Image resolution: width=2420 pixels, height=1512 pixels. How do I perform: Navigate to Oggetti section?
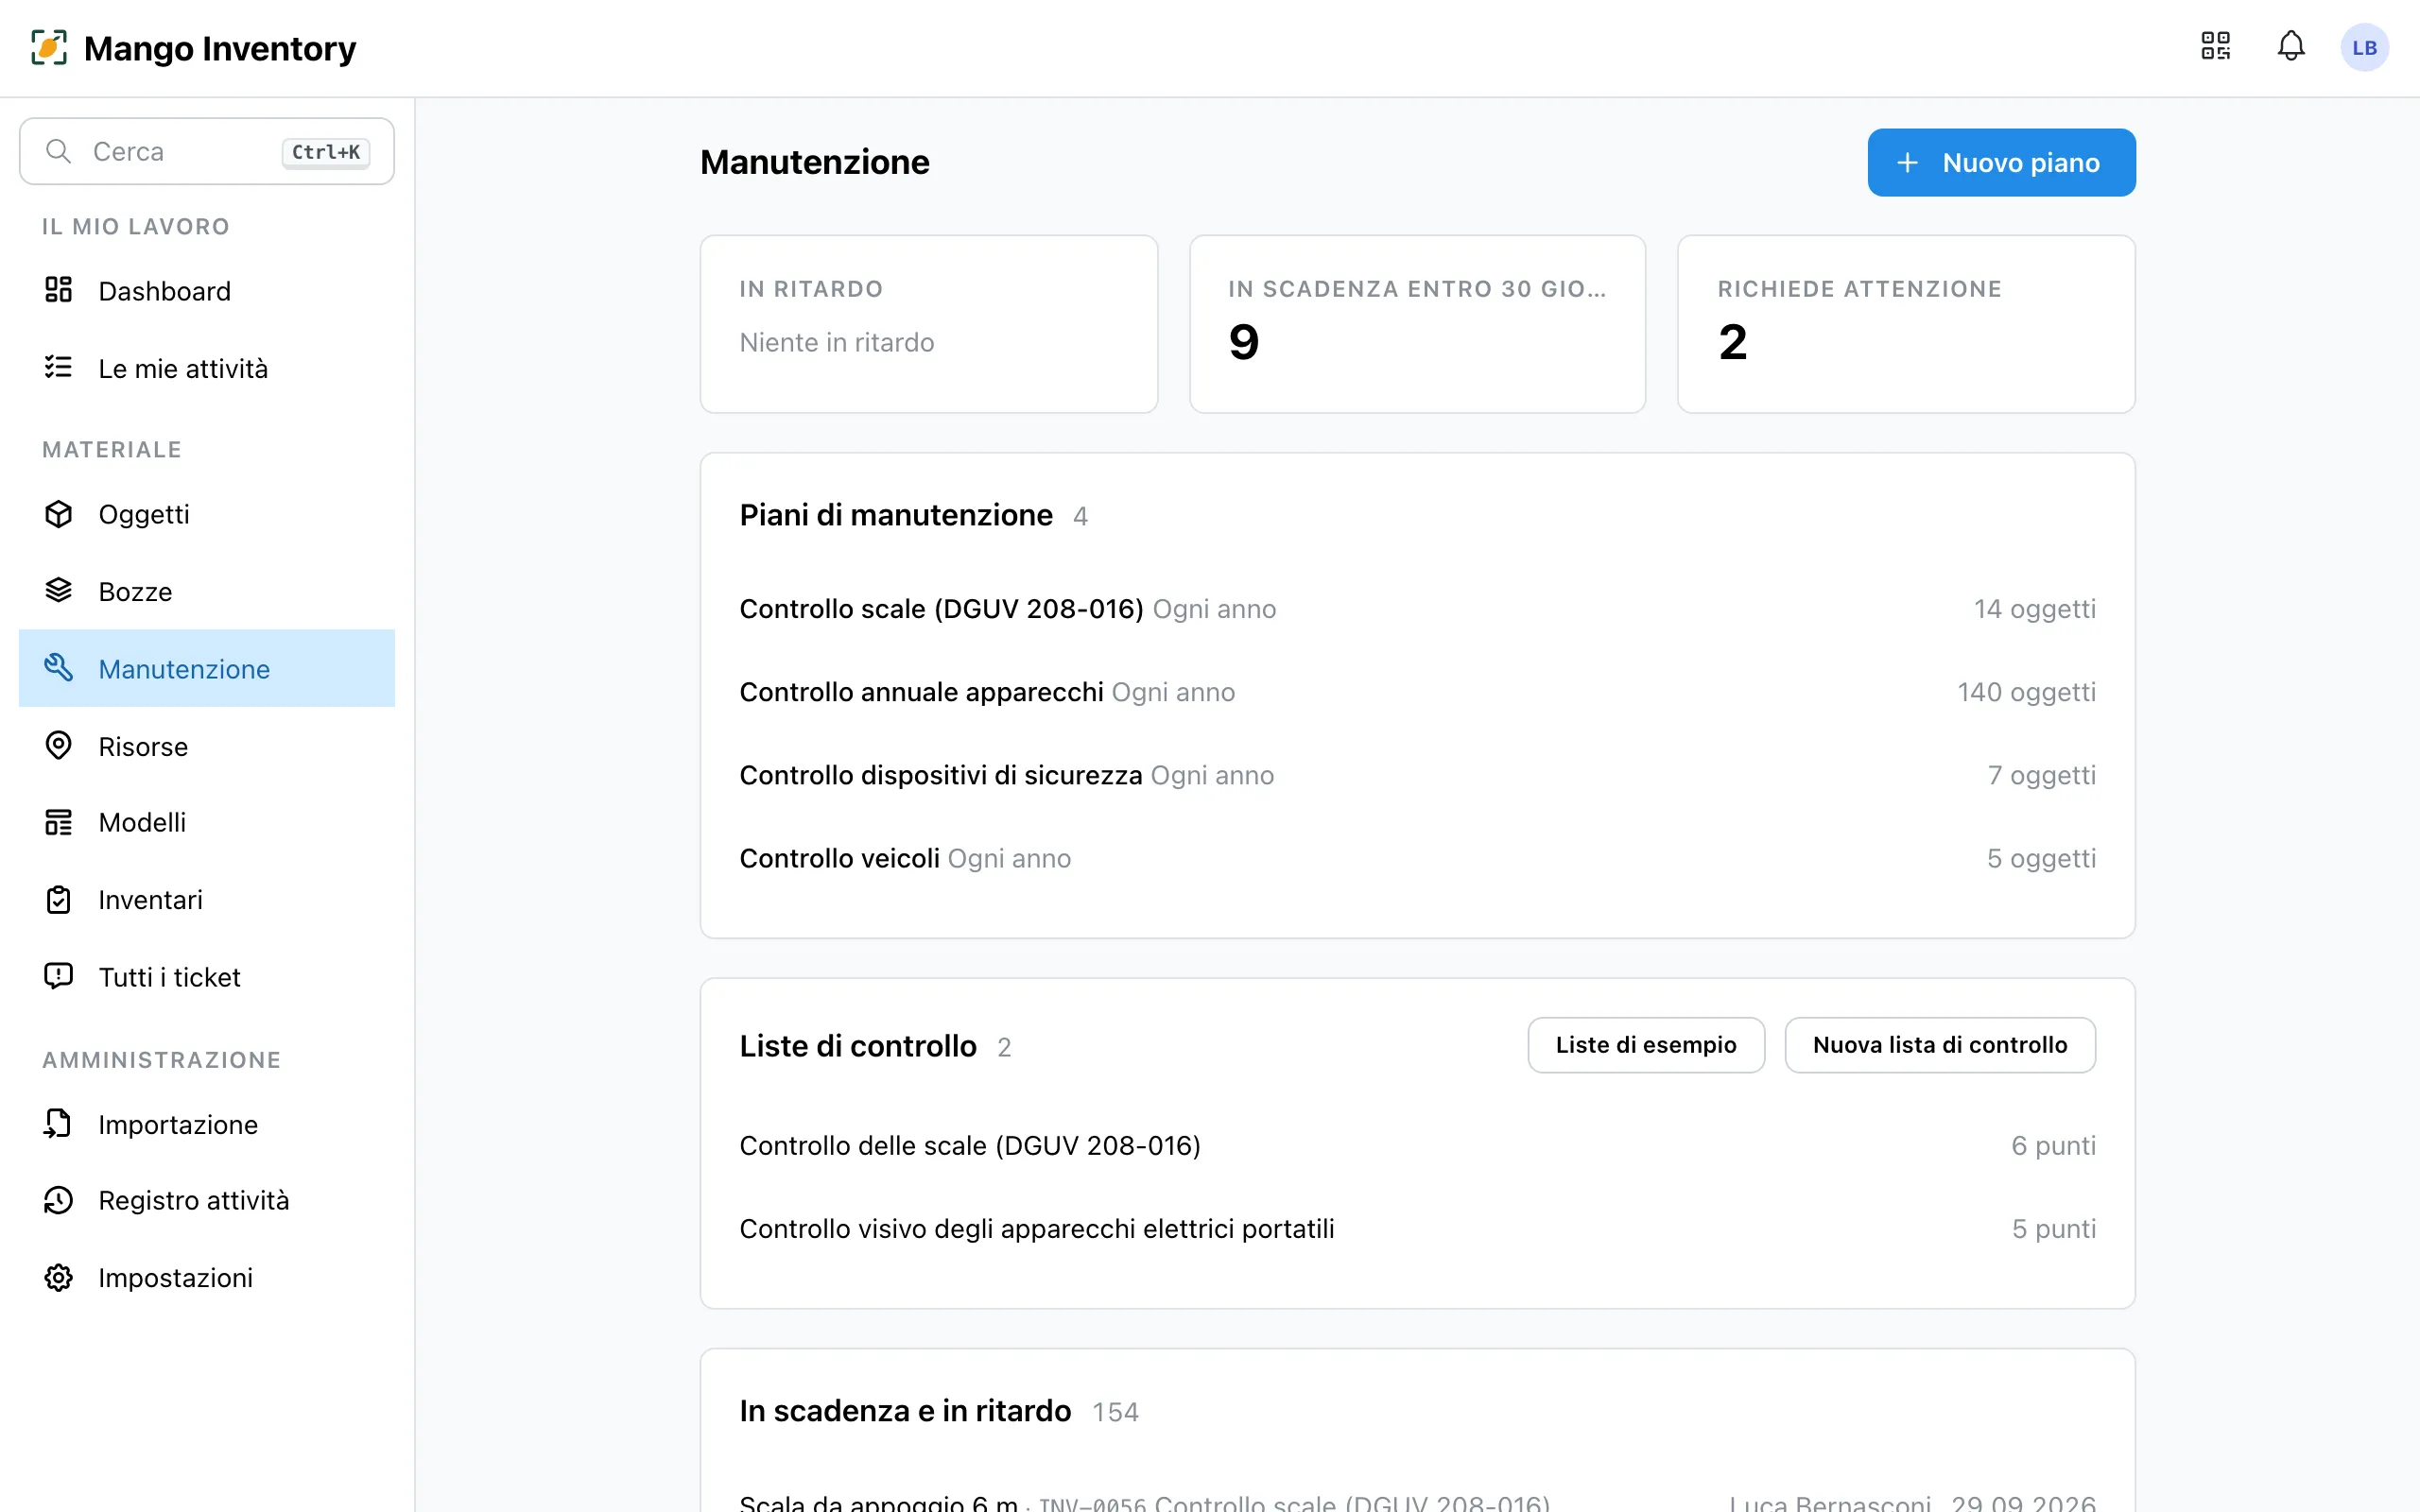tap(207, 514)
